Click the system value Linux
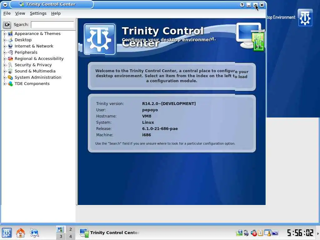The image size is (320, 240). tap(148, 122)
